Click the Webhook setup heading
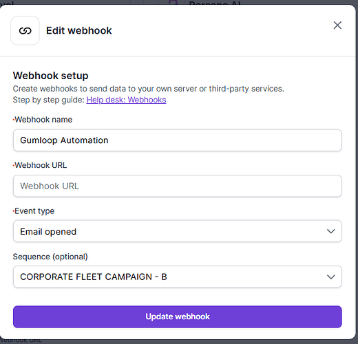The height and width of the screenshot is (344, 358). [x=50, y=76]
